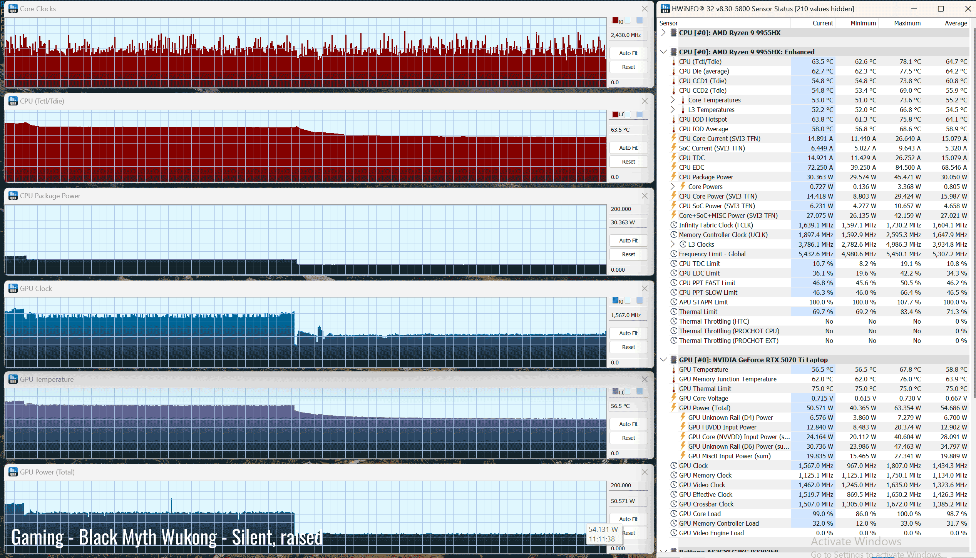Click dark red color swatch in Core Clocks graph
The height and width of the screenshot is (558, 976).
pos(615,20)
